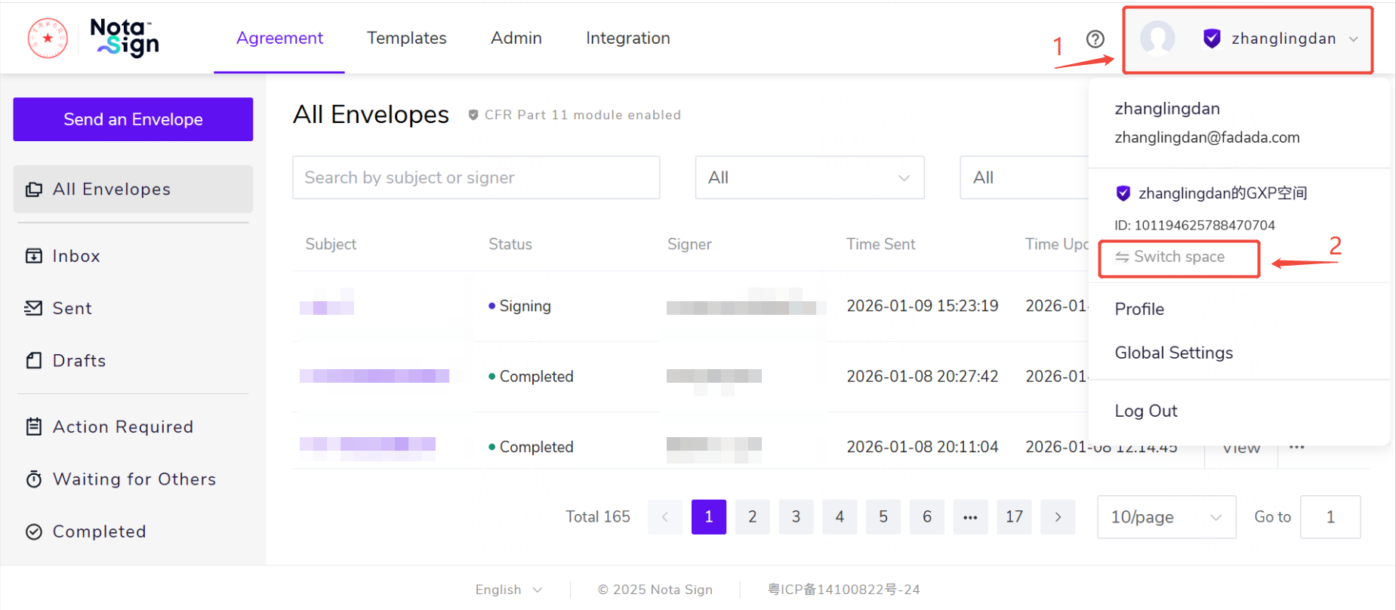Click Switch space link

click(1179, 257)
